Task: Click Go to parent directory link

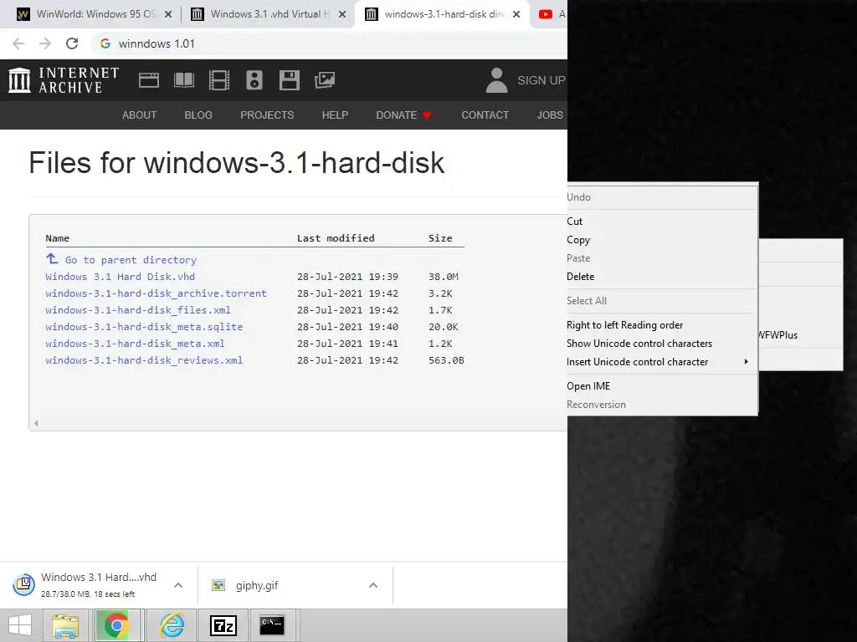Action: click(131, 260)
